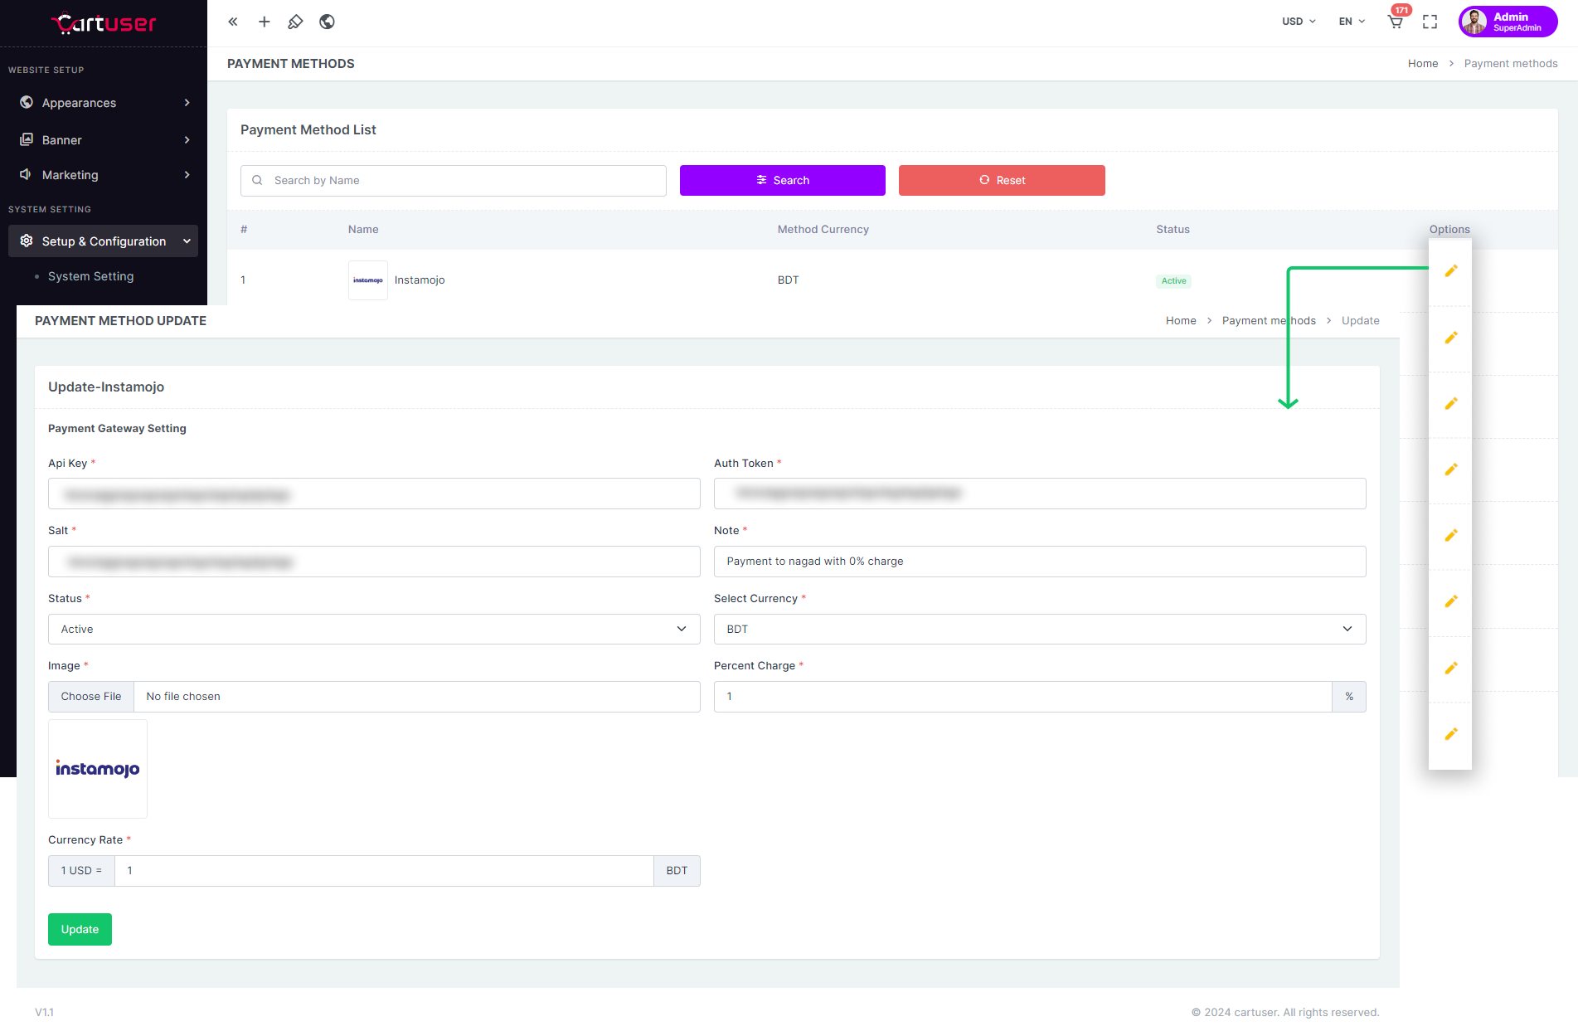Open the USD currency dropdown
This screenshot has width=1578, height=1036.
click(x=1298, y=22)
